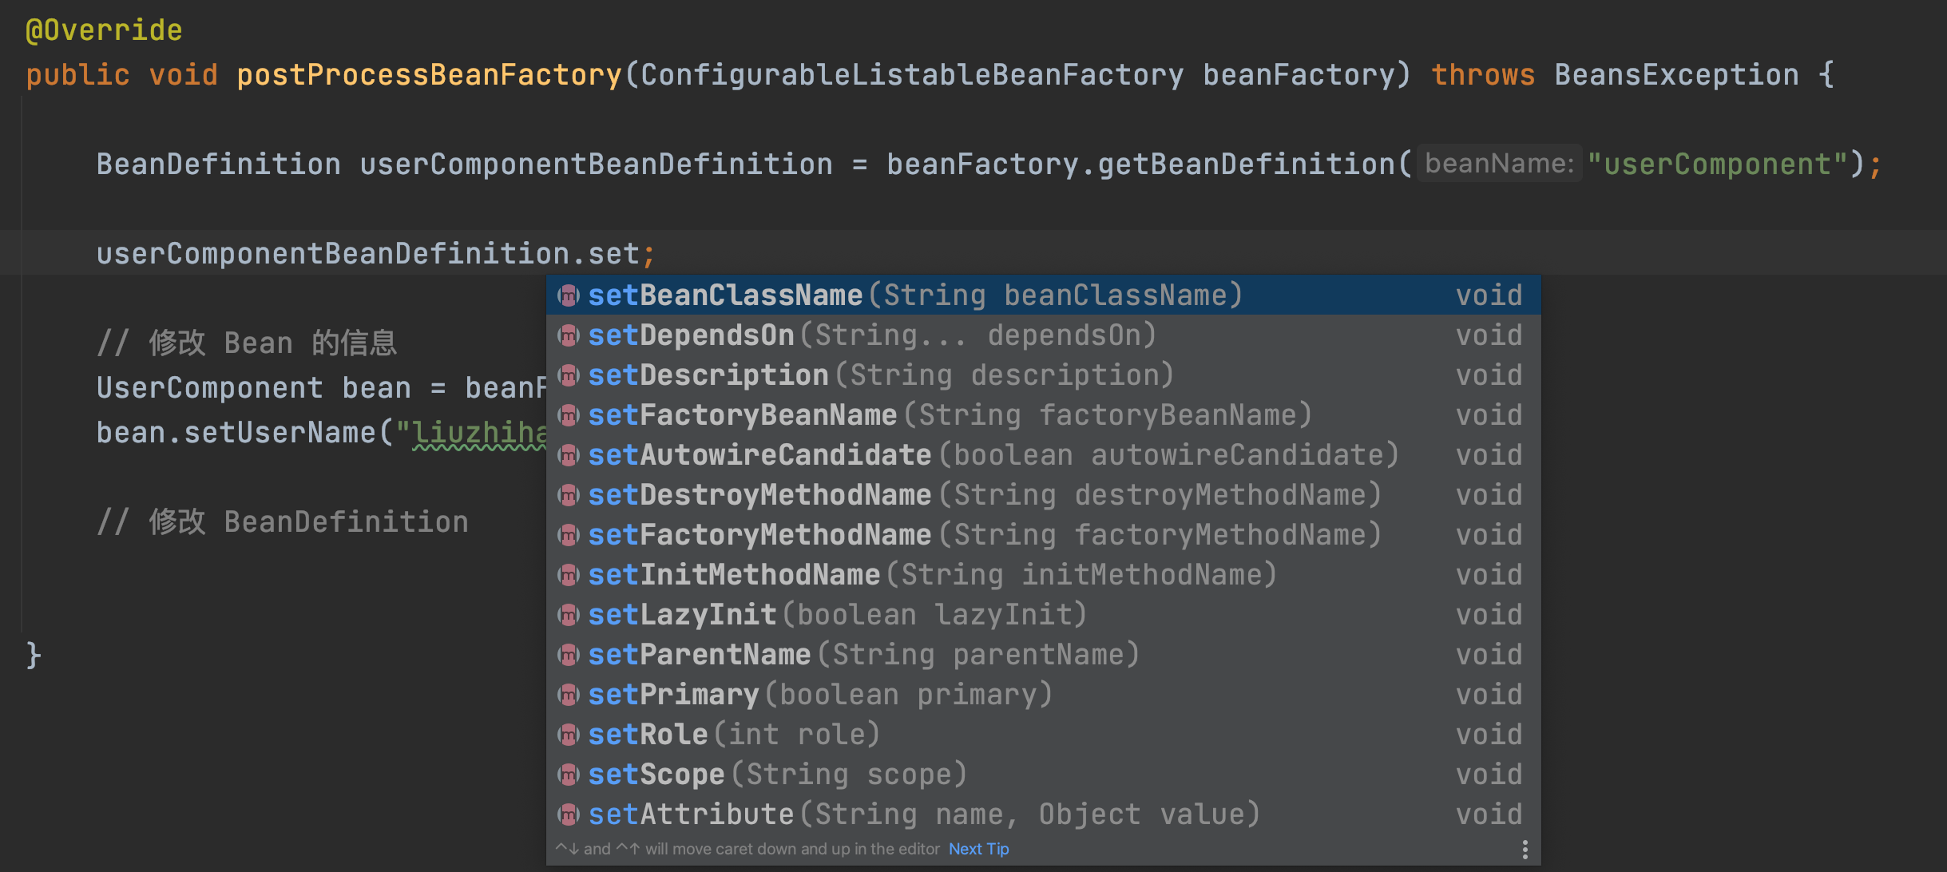Choose setAttribute(String name, Object value) suggestion
This screenshot has width=1947, height=872.
point(1044,815)
